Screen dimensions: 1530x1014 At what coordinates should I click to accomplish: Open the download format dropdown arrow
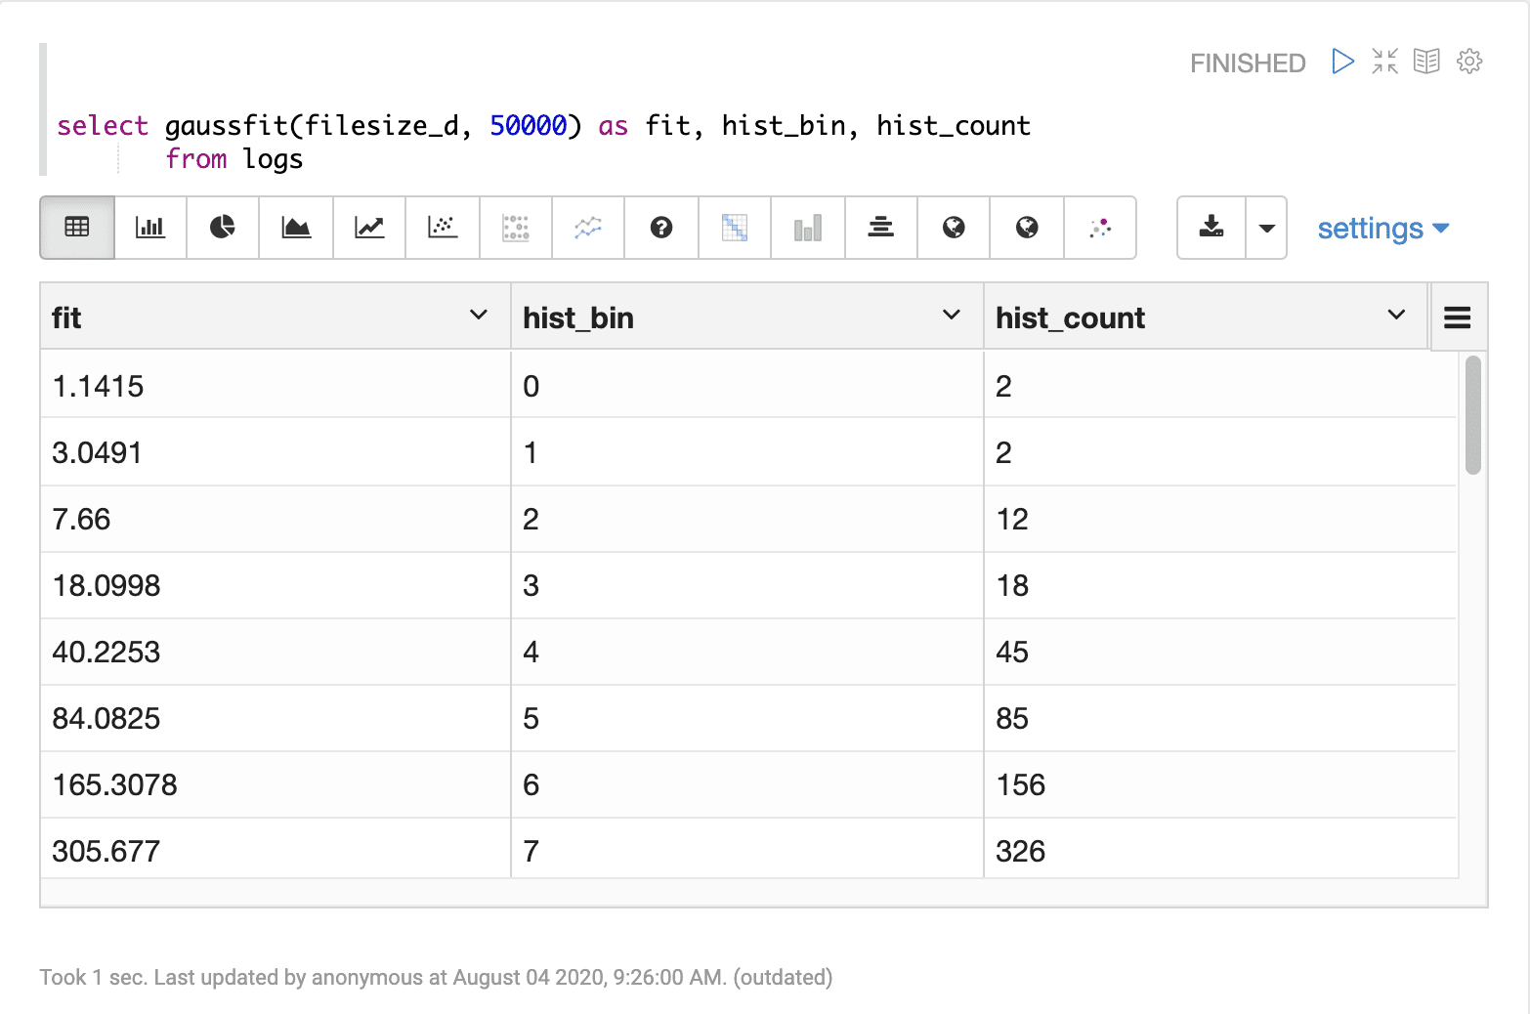click(1266, 228)
